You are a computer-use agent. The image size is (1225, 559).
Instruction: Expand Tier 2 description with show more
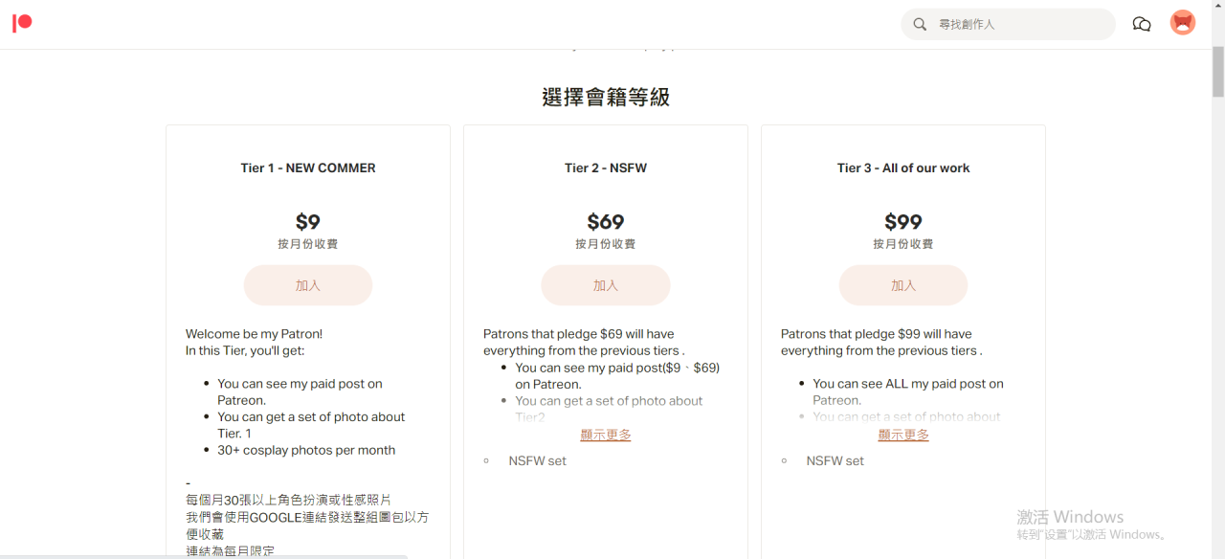point(605,435)
